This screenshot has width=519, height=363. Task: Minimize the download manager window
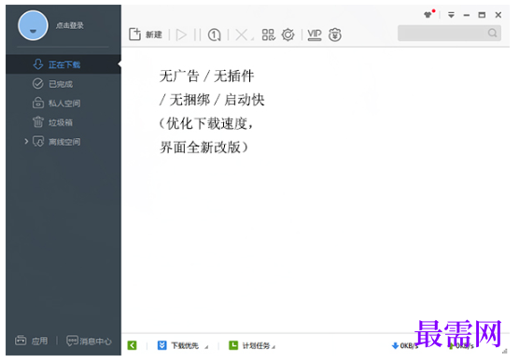467,15
